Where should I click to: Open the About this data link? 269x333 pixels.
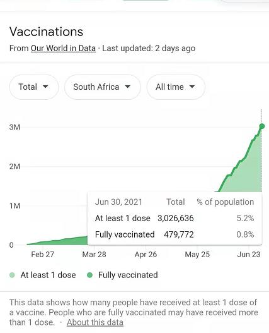click(95, 322)
